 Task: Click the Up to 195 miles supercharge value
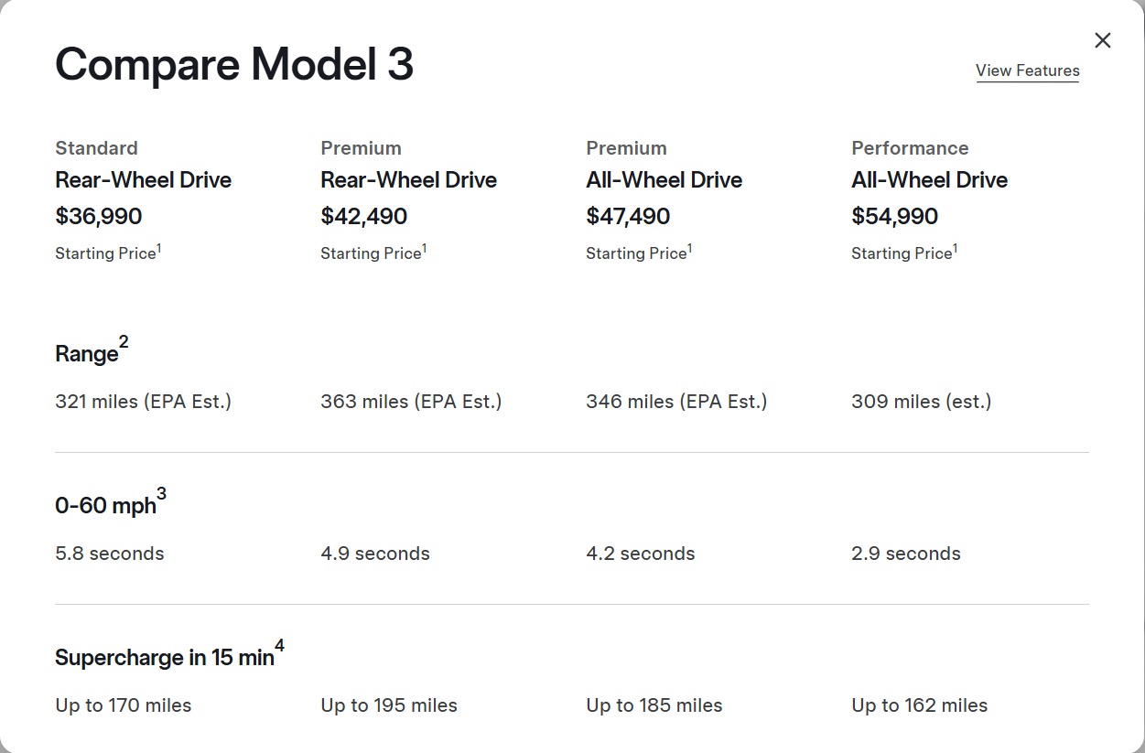click(x=389, y=705)
